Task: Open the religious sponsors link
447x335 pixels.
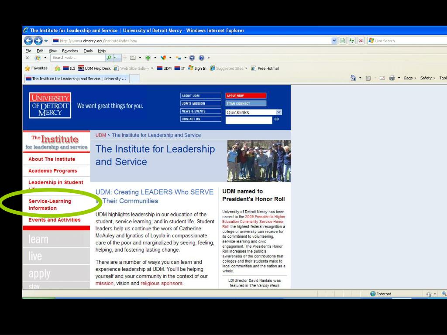Action: point(162,284)
